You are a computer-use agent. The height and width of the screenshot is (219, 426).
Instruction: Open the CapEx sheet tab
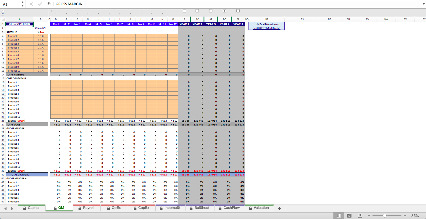pyautogui.click(x=141, y=208)
